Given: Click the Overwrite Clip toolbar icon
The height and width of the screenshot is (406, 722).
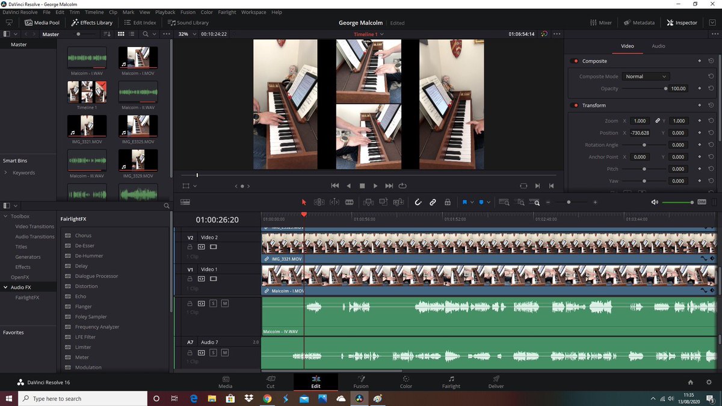Looking at the screenshot, I should (383, 203).
